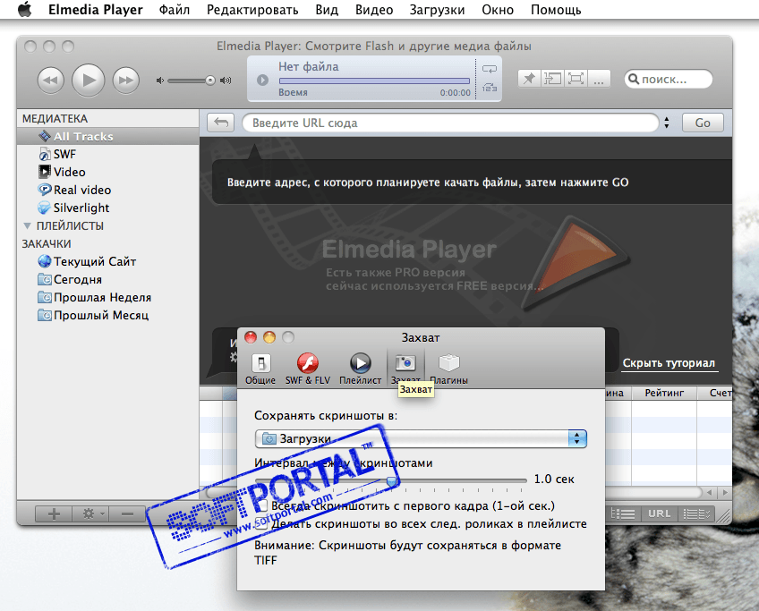
Task: Click the plus add button in the sidebar footer
Action: 54,513
